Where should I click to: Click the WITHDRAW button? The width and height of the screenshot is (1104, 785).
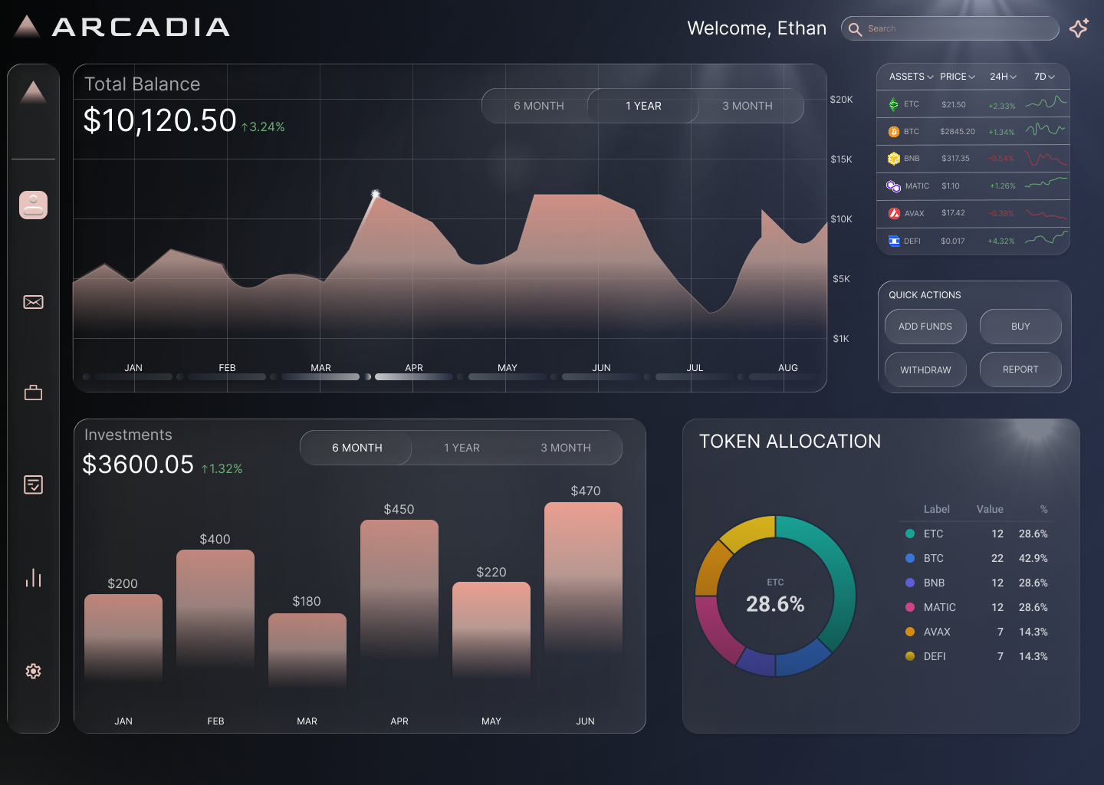pyautogui.click(x=925, y=370)
